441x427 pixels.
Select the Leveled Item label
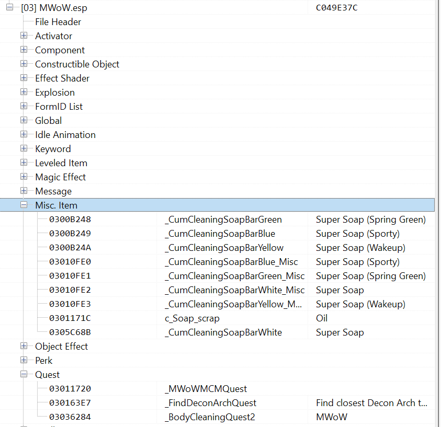click(61, 163)
